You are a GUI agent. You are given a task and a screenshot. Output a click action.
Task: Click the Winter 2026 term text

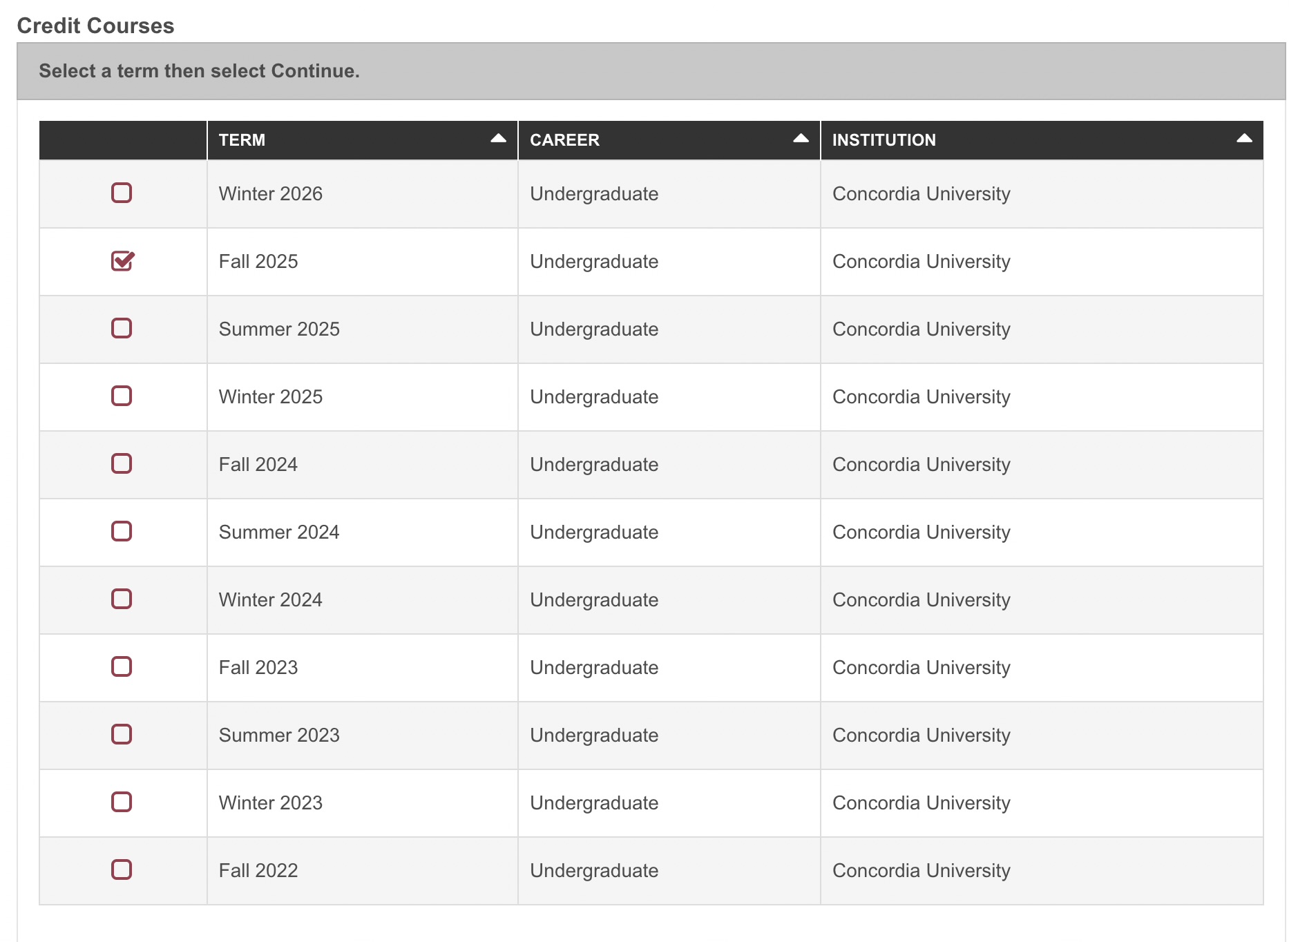pyautogui.click(x=270, y=194)
